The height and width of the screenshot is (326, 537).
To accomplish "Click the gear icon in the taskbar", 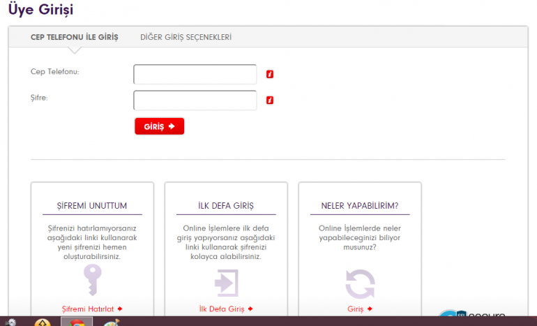I will coord(10,323).
